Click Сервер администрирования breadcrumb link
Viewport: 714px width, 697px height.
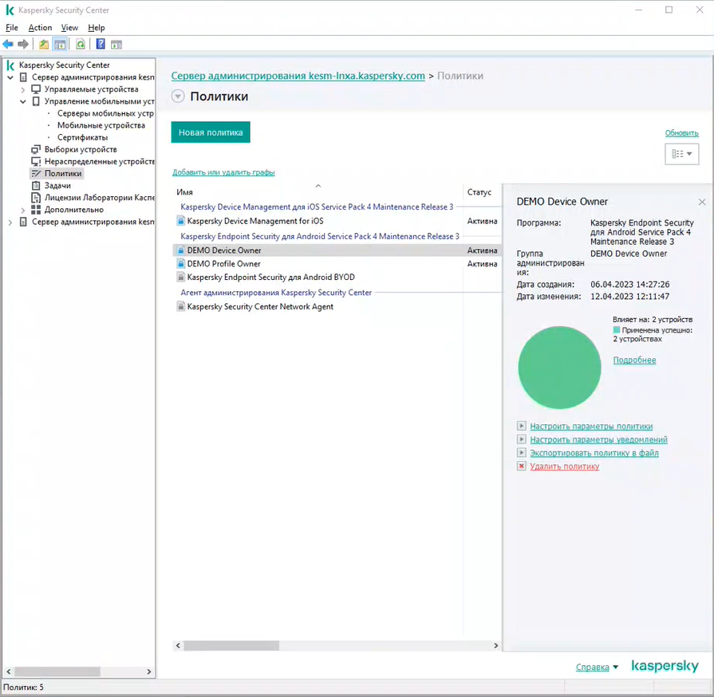pyautogui.click(x=298, y=76)
